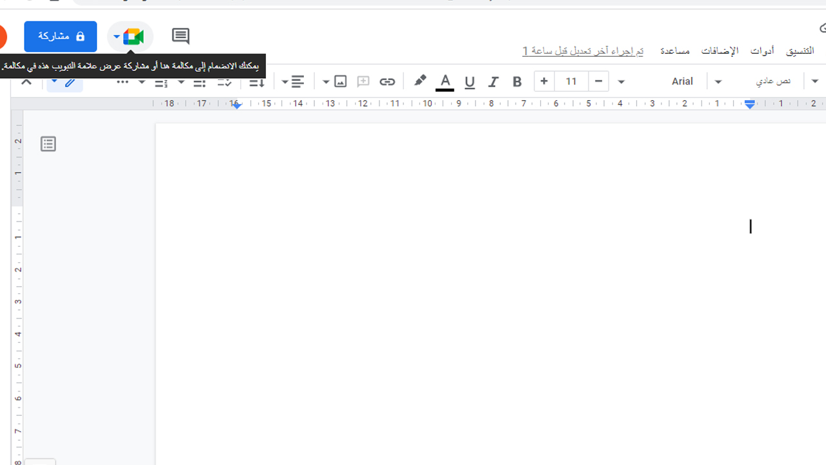Open the أدوات tools menu
The height and width of the screenshot is (465, 826).
[762, 51]
